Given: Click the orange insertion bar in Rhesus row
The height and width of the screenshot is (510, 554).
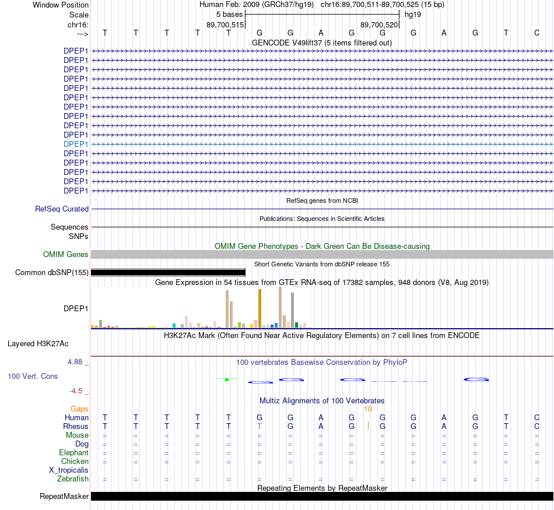Looking at the screenshot, I should [368, 425].
